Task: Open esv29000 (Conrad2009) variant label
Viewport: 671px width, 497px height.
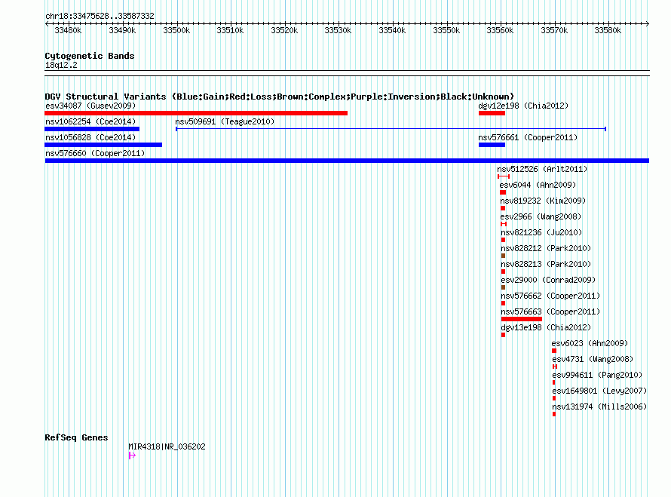Action: [548, 280]
